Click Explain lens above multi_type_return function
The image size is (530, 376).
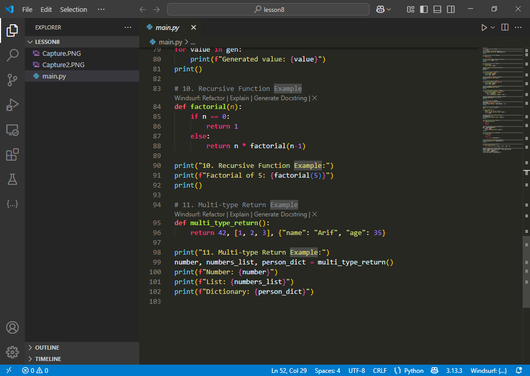[x=239, y=214]
